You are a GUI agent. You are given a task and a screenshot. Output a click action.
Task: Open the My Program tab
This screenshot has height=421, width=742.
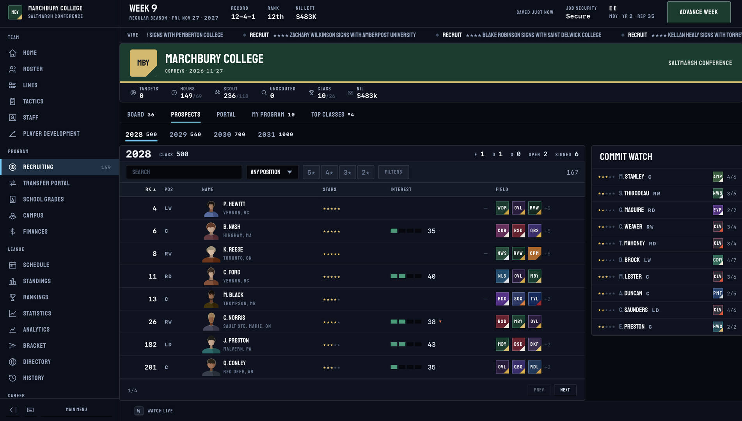(273, 115)
